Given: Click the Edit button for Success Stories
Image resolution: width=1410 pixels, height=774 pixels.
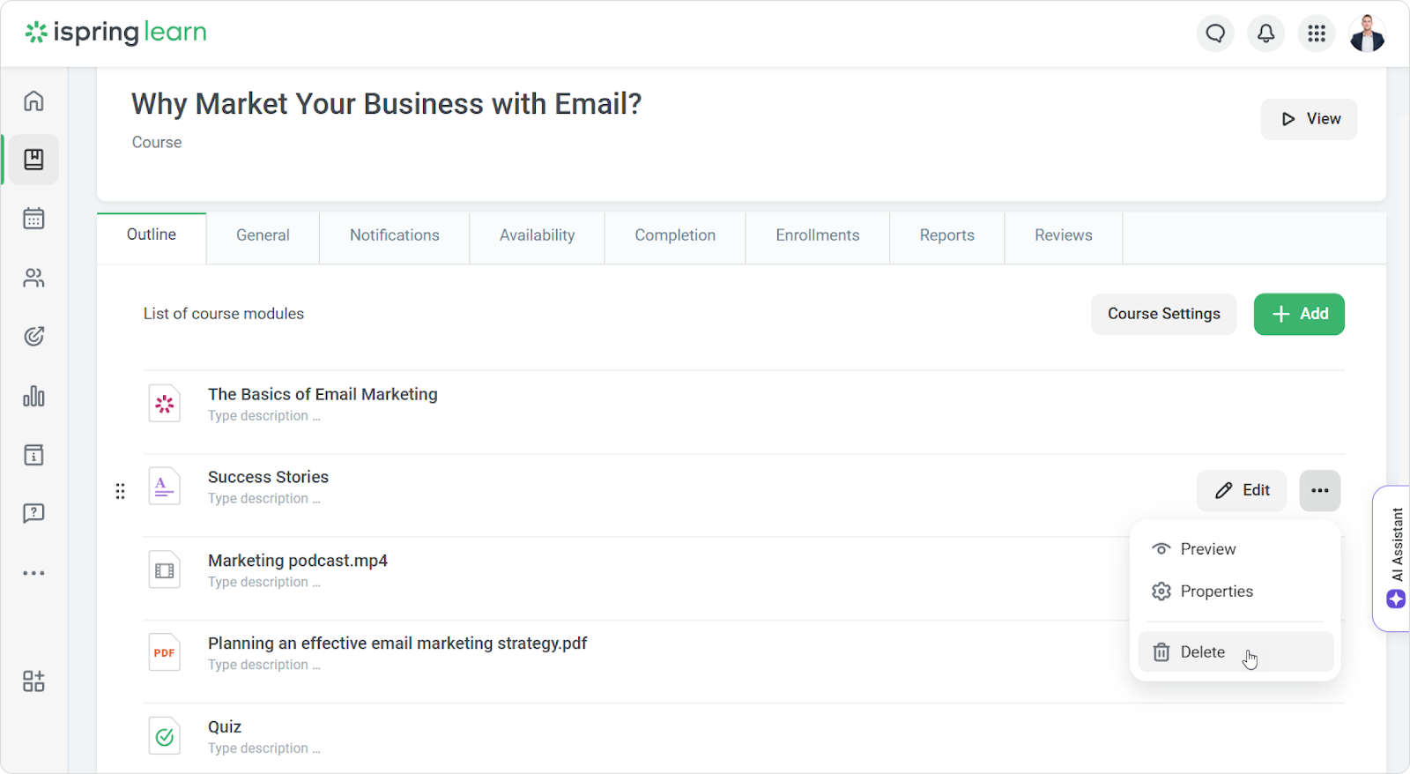Looking at the screenshot, I should tap(1241, 491).
